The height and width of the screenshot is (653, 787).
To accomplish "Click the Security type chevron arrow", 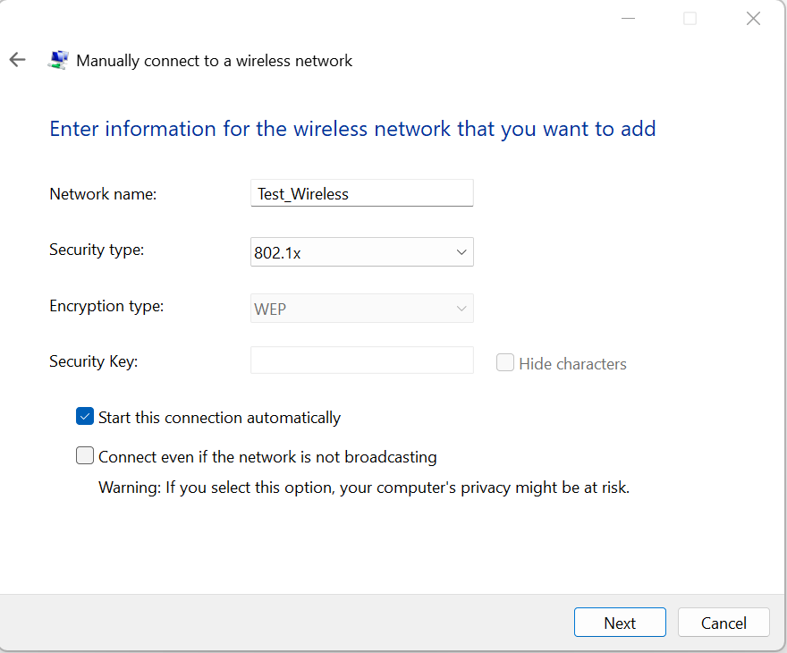I will (461, 252).
